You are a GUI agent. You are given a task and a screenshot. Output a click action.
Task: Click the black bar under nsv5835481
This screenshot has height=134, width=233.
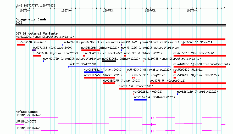pyautogui.click(x=109, y=61)
